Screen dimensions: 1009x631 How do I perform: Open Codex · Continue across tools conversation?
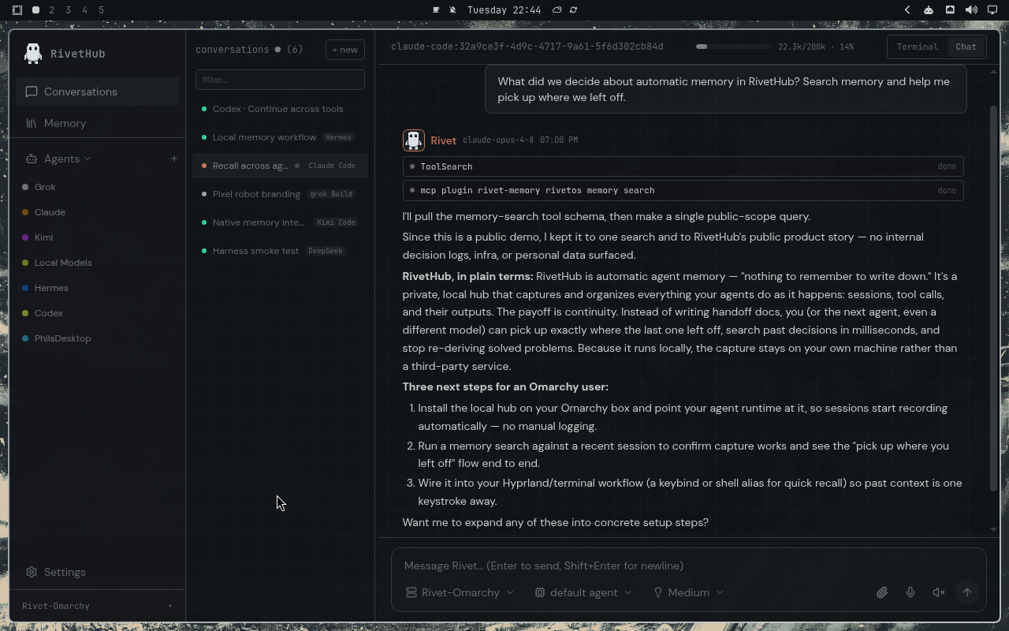click(280, 109)
